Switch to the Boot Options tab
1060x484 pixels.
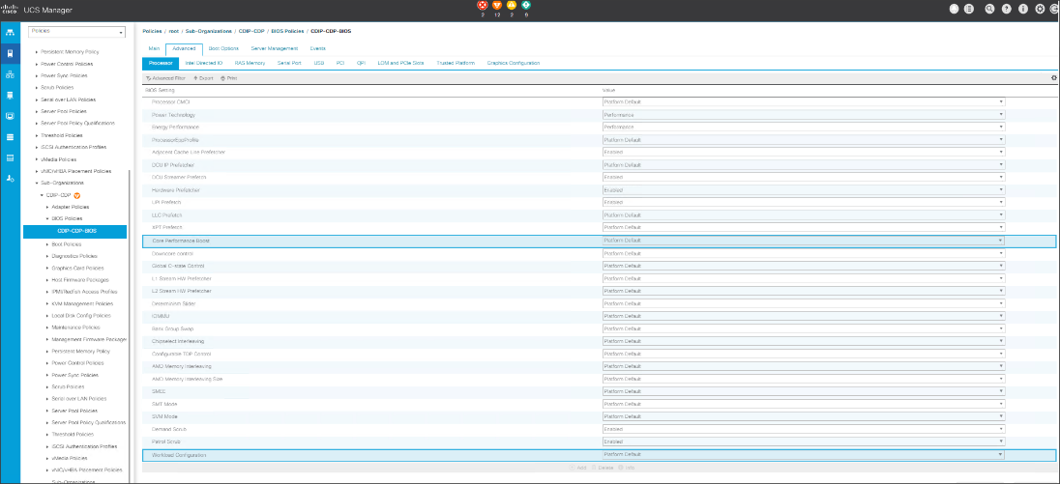coord(223,48)
